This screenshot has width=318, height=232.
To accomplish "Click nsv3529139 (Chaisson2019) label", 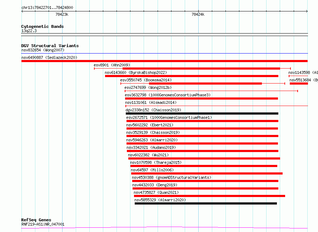I will click(153, 132).
